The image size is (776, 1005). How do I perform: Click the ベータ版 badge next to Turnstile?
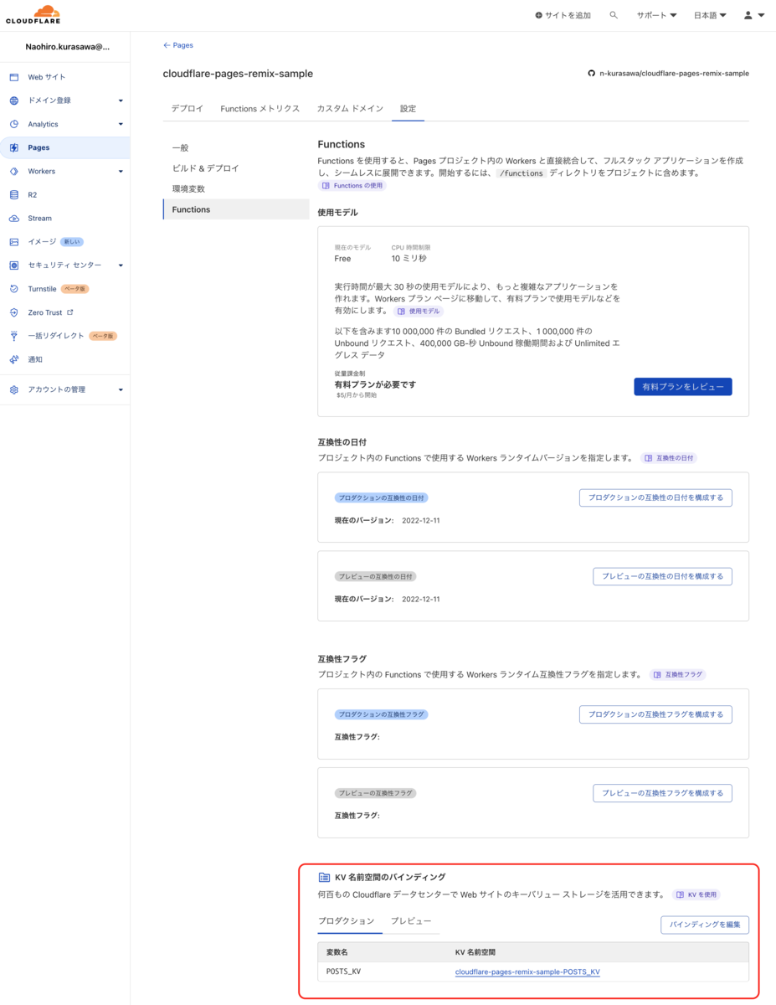(x=75, y=289)
